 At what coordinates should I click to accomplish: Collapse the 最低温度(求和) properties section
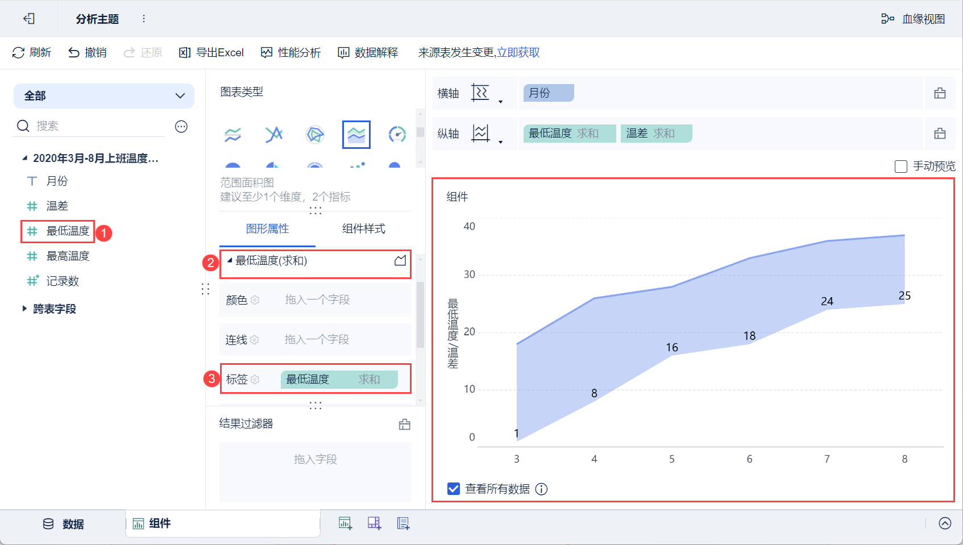[x=230, y=260]
